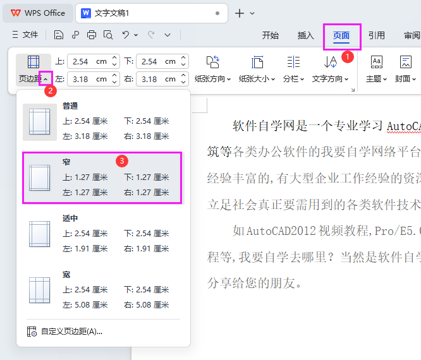Switch to the 插入 ribbon tab
The width and height of the screenshot is (421, 360).
point(305,35)
